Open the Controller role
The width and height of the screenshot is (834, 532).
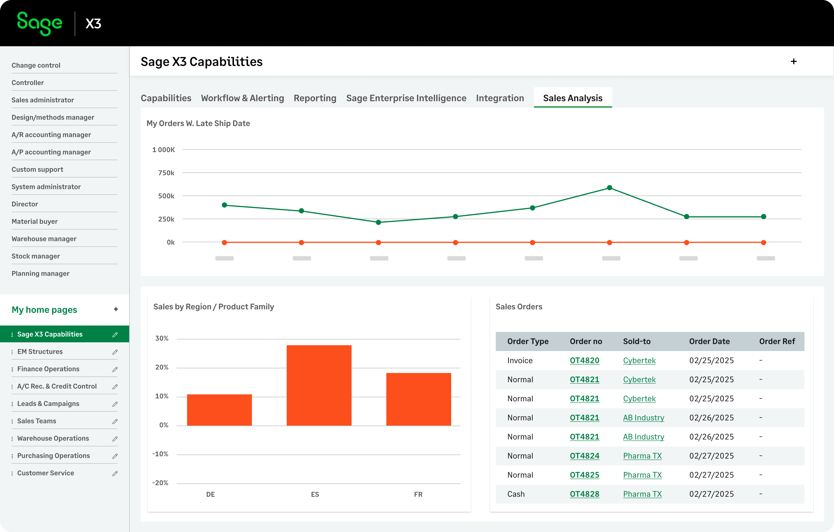point(28,83)
